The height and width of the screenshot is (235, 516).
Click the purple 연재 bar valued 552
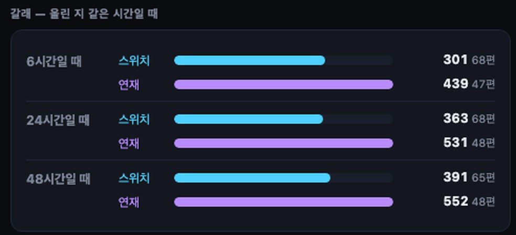click(283, 202)
